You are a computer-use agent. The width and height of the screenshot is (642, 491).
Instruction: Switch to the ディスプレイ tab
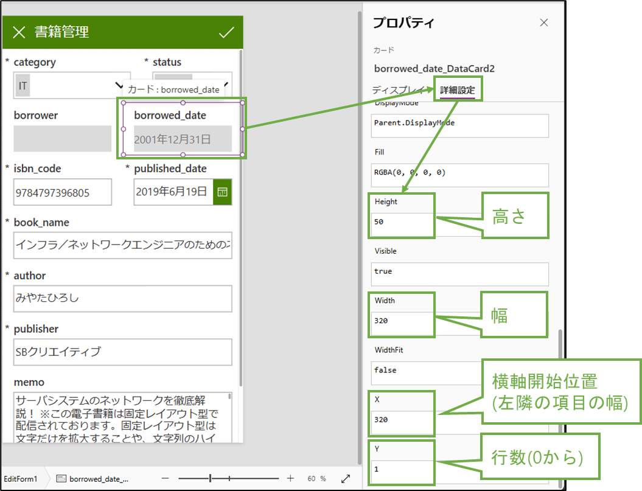tap(399, 90)
